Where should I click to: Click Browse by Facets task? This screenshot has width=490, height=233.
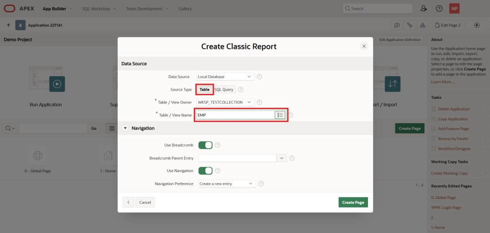[x=453, y=139]
